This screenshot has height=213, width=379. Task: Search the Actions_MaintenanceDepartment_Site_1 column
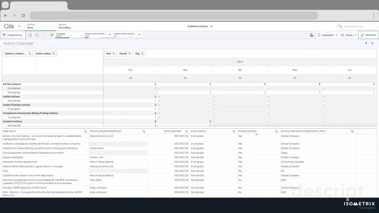(x=352, y=131)
